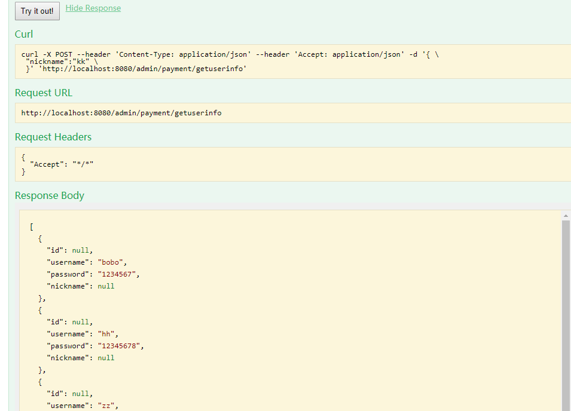Click the Try it out! button
Image resolution: width=571 pixels, height=411 pixels.
[37, 11]
